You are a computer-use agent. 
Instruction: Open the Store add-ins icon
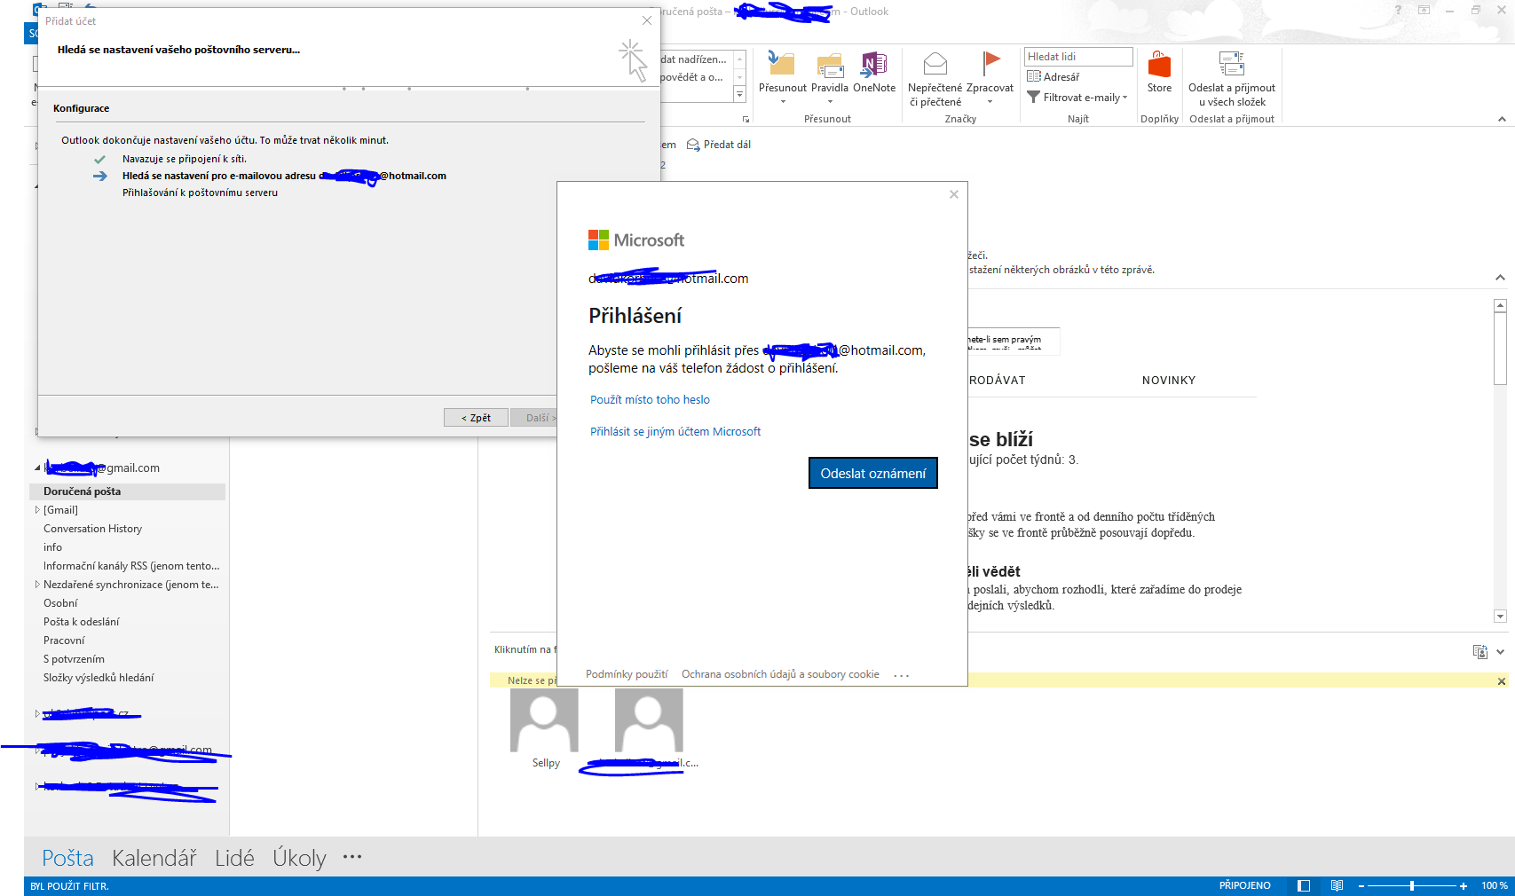click(x=1159, y=72)
